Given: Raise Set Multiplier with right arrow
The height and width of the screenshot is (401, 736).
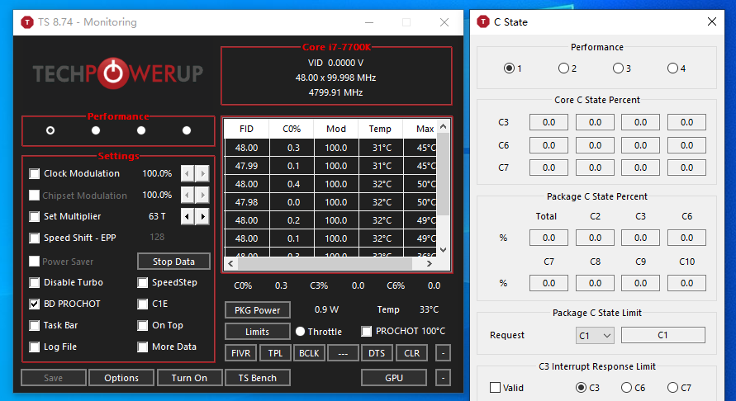Looking at the screenshot, I should pyautogui.click(x=202, y=216).
